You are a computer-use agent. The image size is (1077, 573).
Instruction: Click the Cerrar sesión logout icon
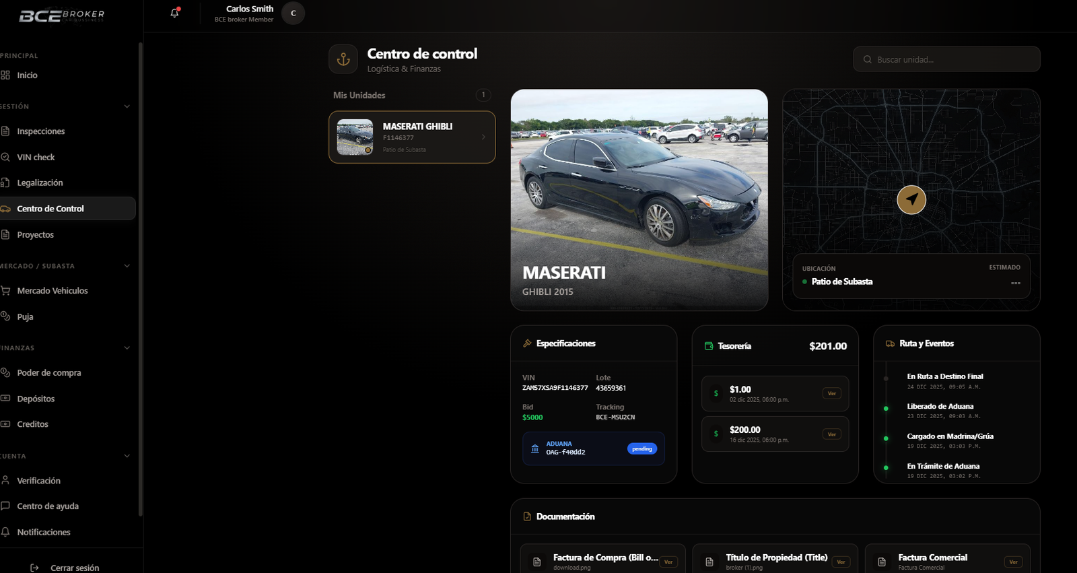(35, 568)
